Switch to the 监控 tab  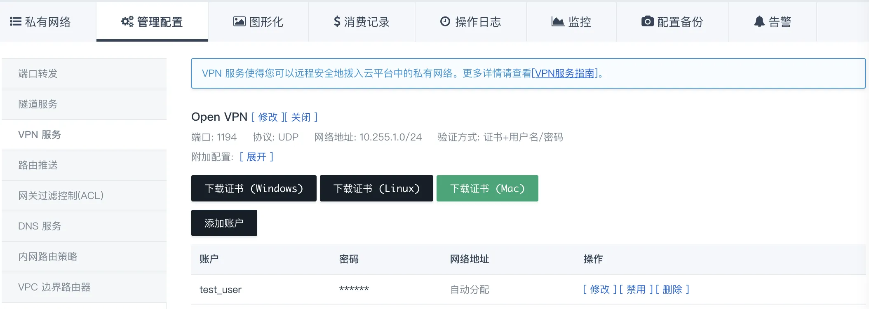571,21
